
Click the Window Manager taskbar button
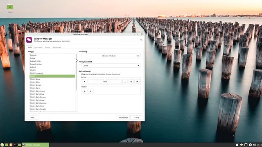(36, 145)
